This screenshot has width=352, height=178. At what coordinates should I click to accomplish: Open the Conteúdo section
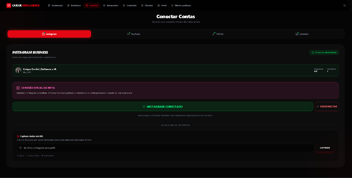tap(130, 5)
